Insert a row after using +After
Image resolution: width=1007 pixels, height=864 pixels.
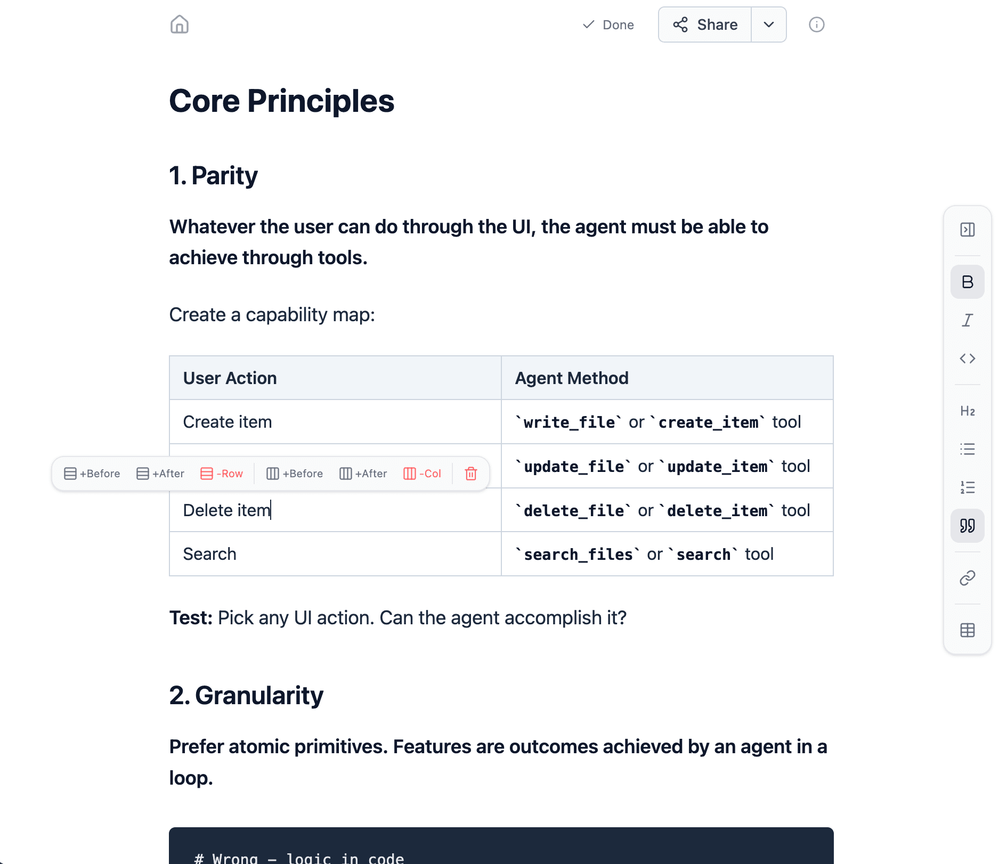point(160,473)
